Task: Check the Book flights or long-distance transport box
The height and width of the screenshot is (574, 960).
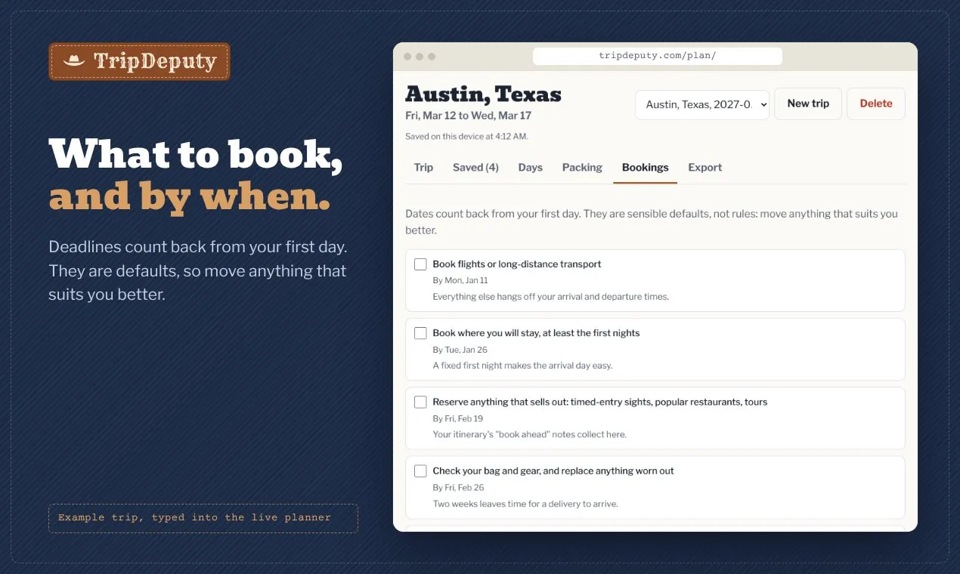Action: coord(420,264)
